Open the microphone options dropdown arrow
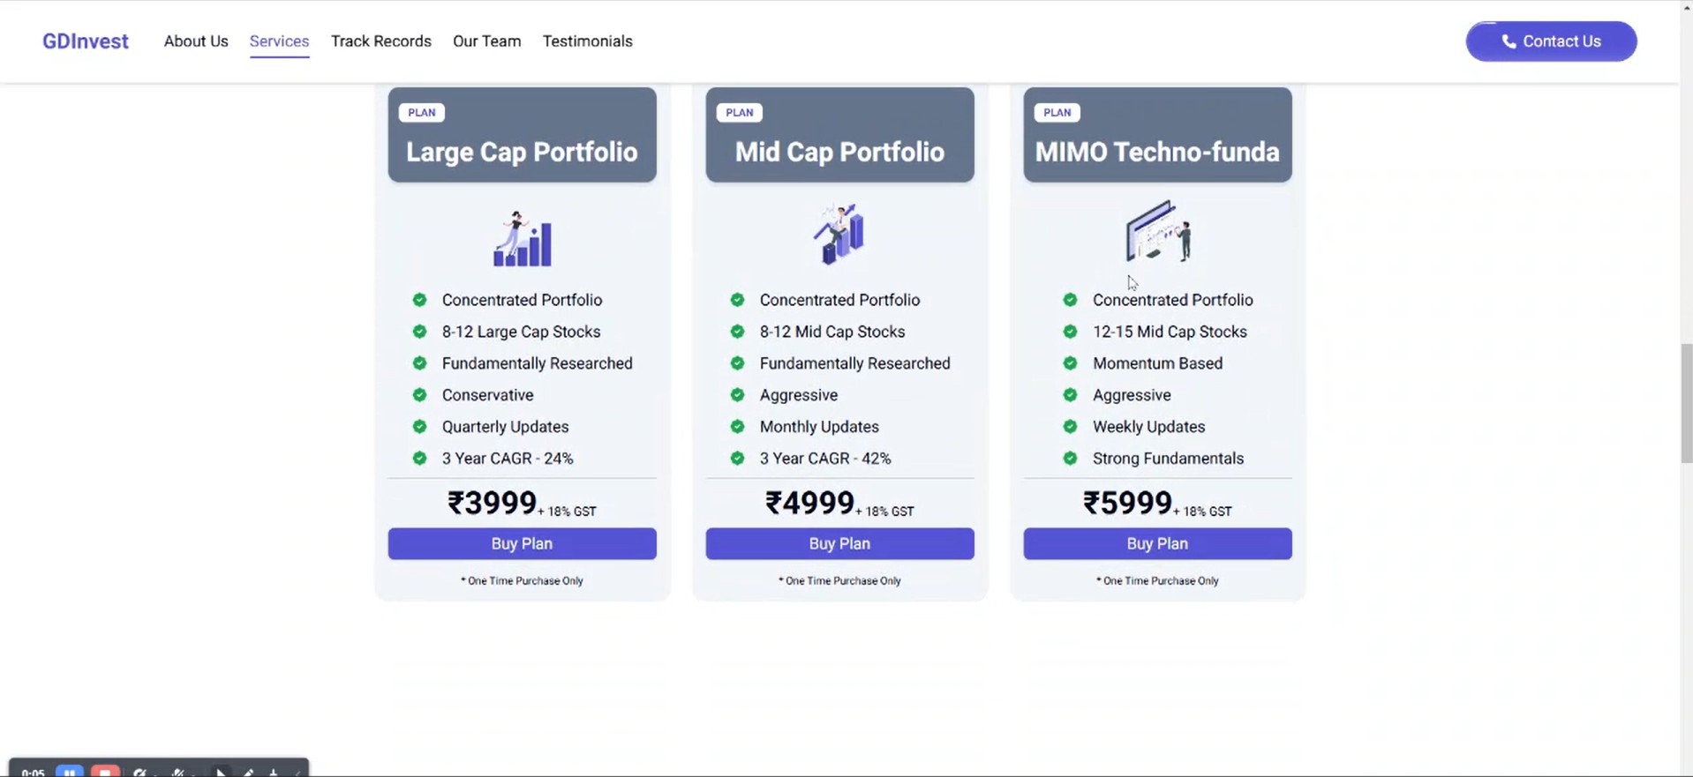The width and height of the screenshot is (1693, 777). click(x=194, y=773)
